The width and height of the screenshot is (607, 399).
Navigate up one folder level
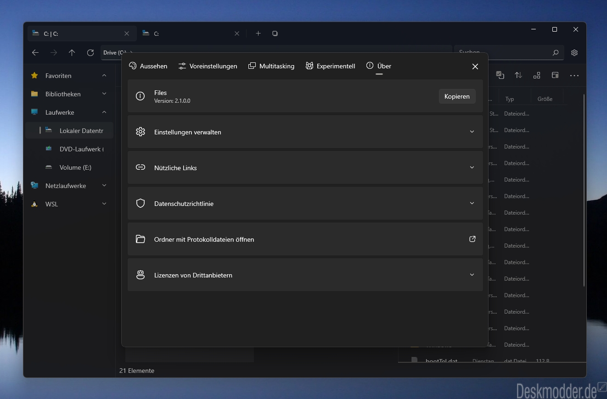tap(72, 53)
